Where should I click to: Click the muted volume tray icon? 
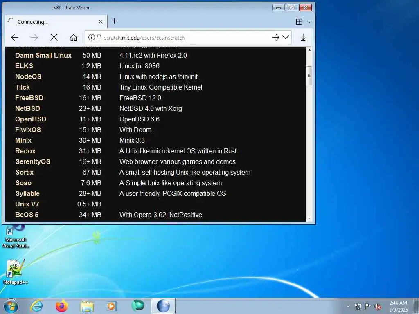tap(378, 306)
